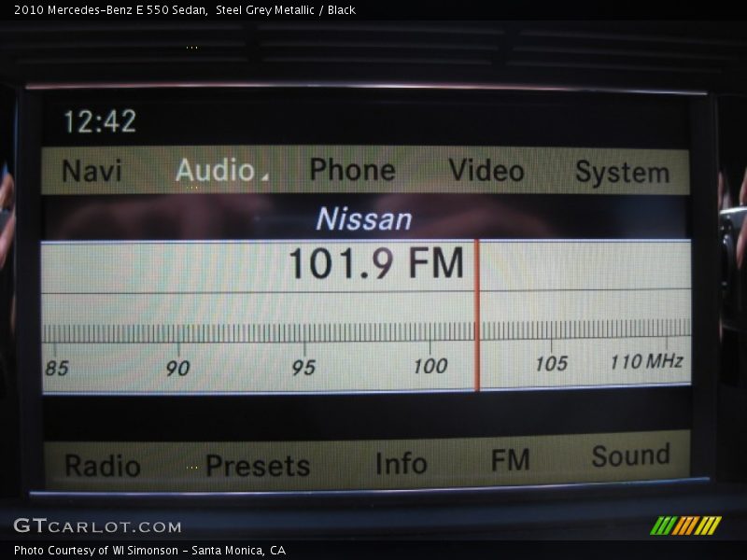Click the red frequency tuning marker
This screenshot has height=560, width=747.
tap(477, 315)
